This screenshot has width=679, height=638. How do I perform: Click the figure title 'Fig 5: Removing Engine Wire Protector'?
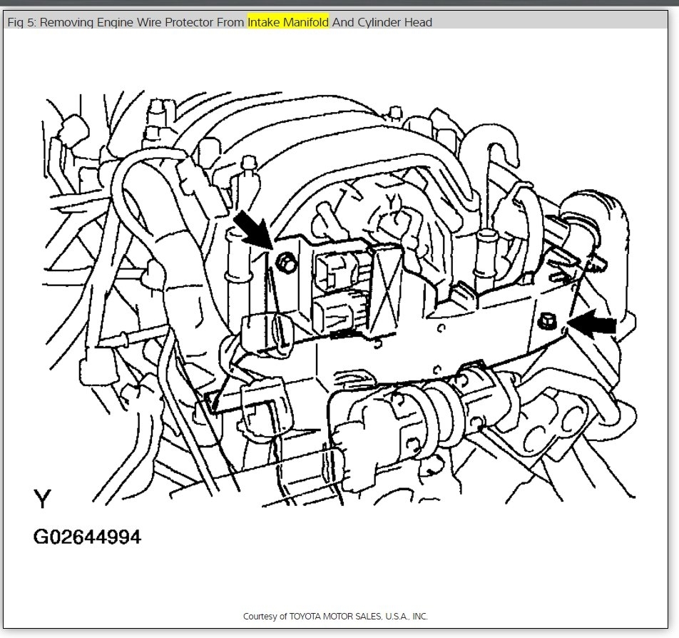(111, 22)
